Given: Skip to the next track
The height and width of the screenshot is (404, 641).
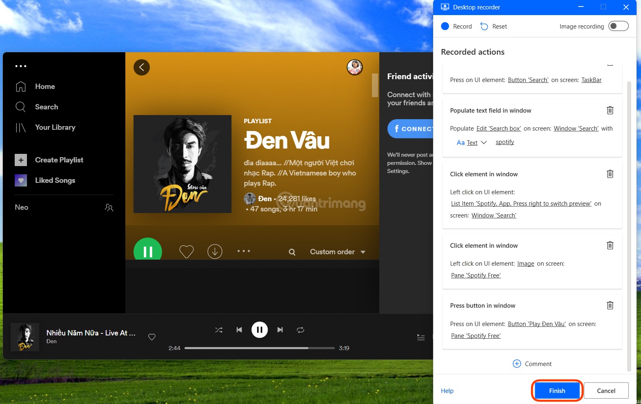Looking at the screenshot, I should pyautogui.click(x=280, y=330).
